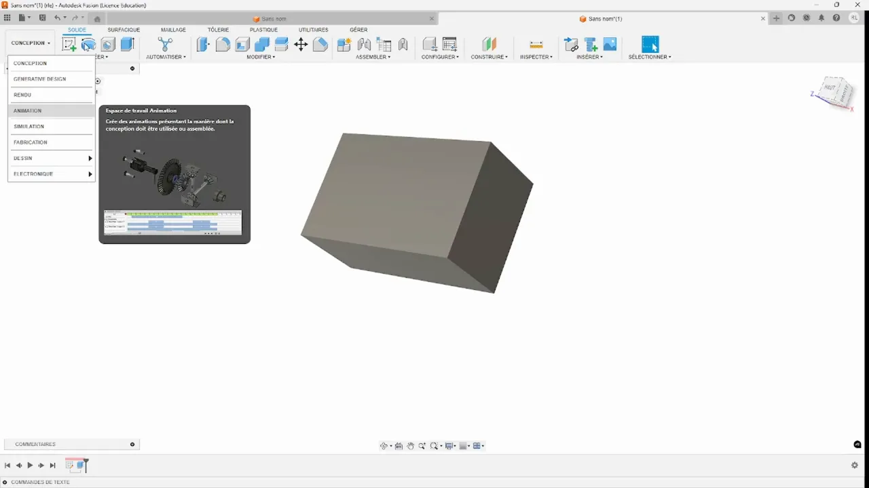This screenshot has height=488, width=869.
Task: Switch to the TÔLERIE tab
Action: [x=218, y=30]
